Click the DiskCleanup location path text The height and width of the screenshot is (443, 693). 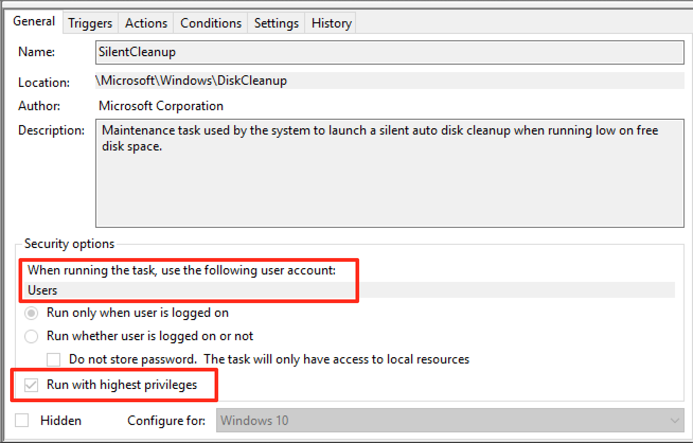192,81
